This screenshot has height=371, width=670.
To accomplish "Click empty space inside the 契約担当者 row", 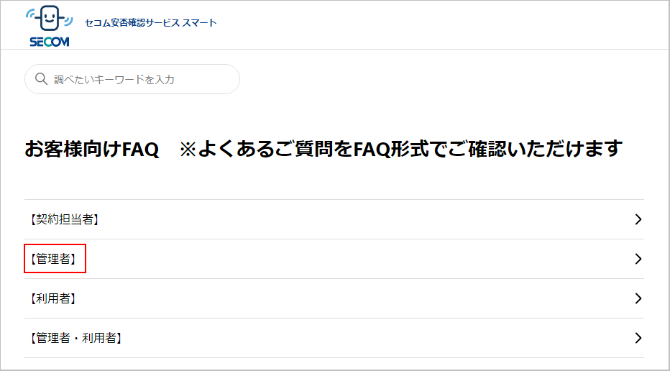I will point(363,219).
